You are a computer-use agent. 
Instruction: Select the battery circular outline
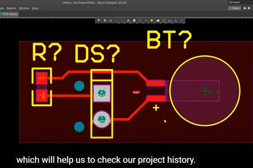pos(205,91)
